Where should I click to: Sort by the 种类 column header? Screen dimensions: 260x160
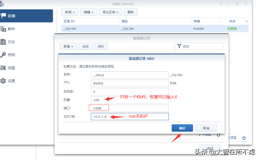[x=206, y=21]
